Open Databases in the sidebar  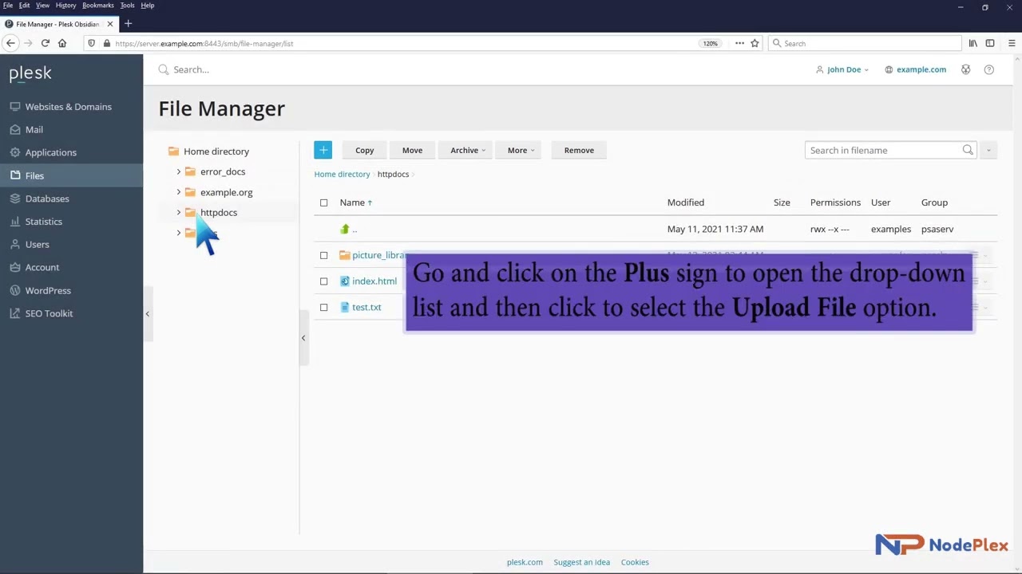[47, 199]
